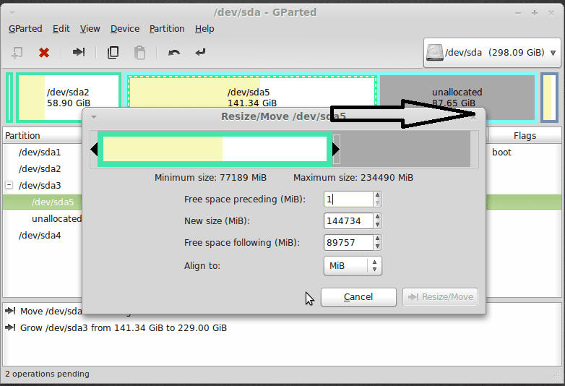This screenshot has height=386, width=565.
Task: Click the New partition toolbar icon
Action: click(17, 53)
